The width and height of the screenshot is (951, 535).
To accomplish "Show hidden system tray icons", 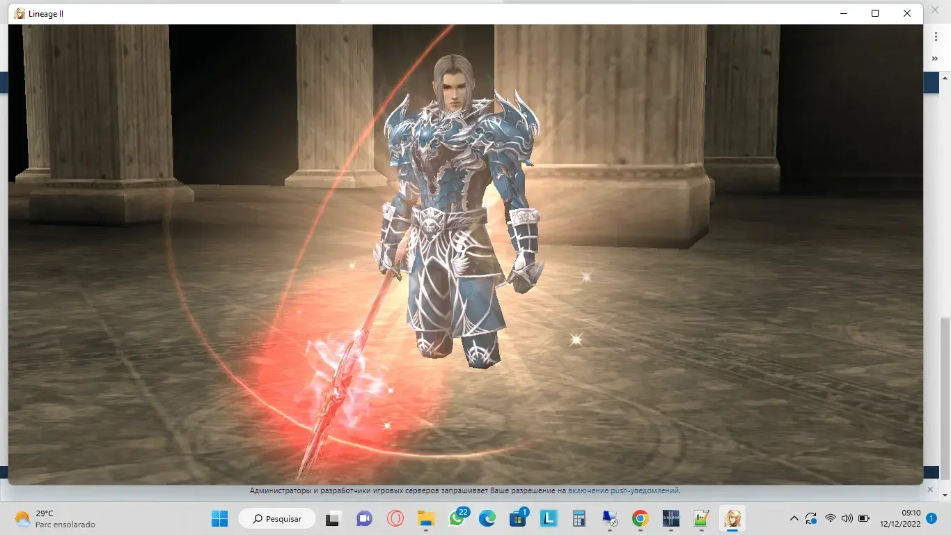I will coord(794,518).
